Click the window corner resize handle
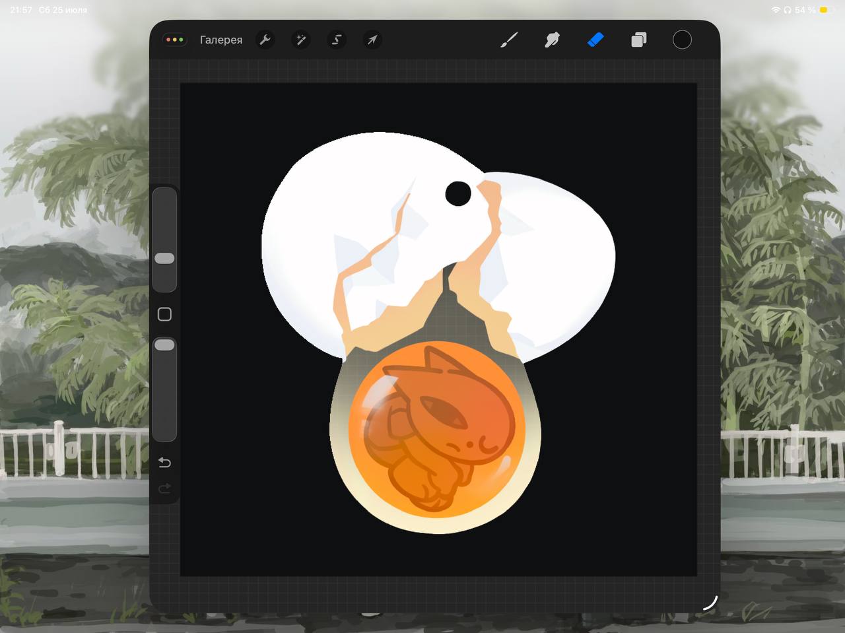 coord(710,603)
